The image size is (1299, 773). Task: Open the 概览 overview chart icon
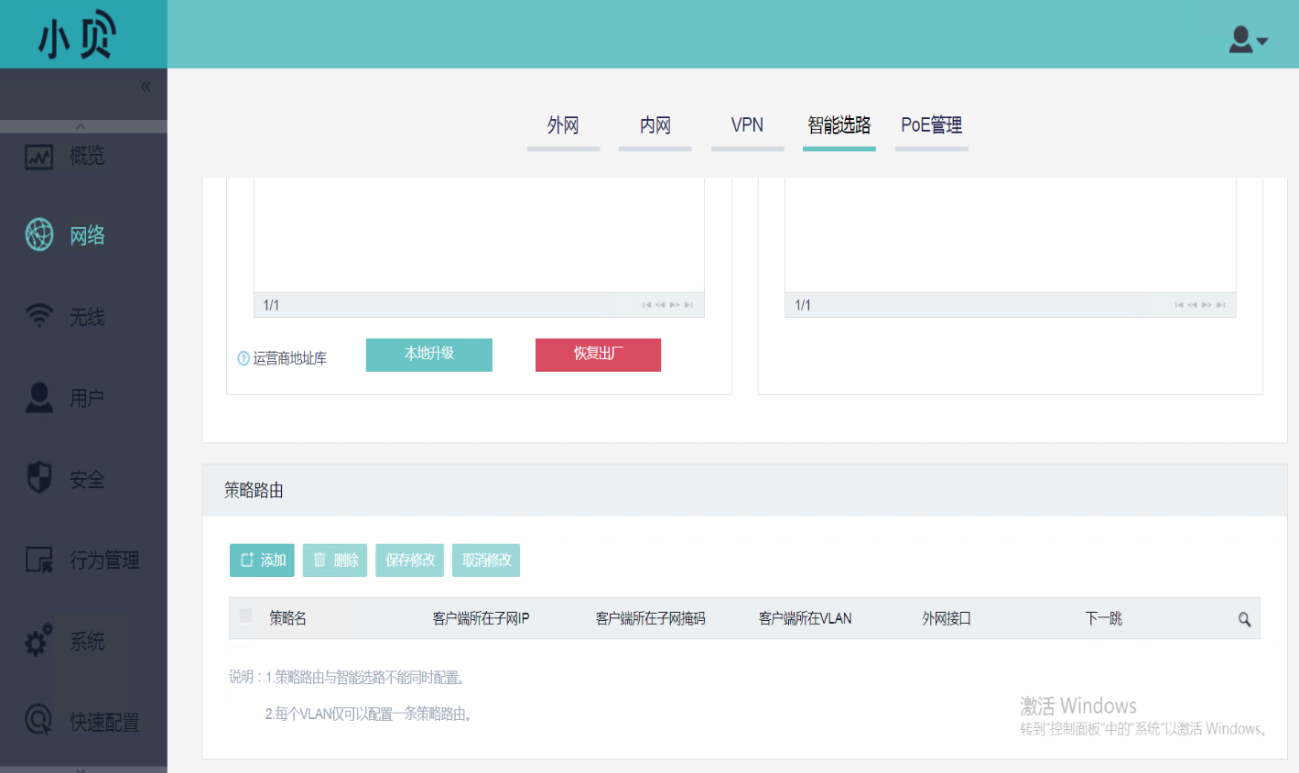[38, 157]
